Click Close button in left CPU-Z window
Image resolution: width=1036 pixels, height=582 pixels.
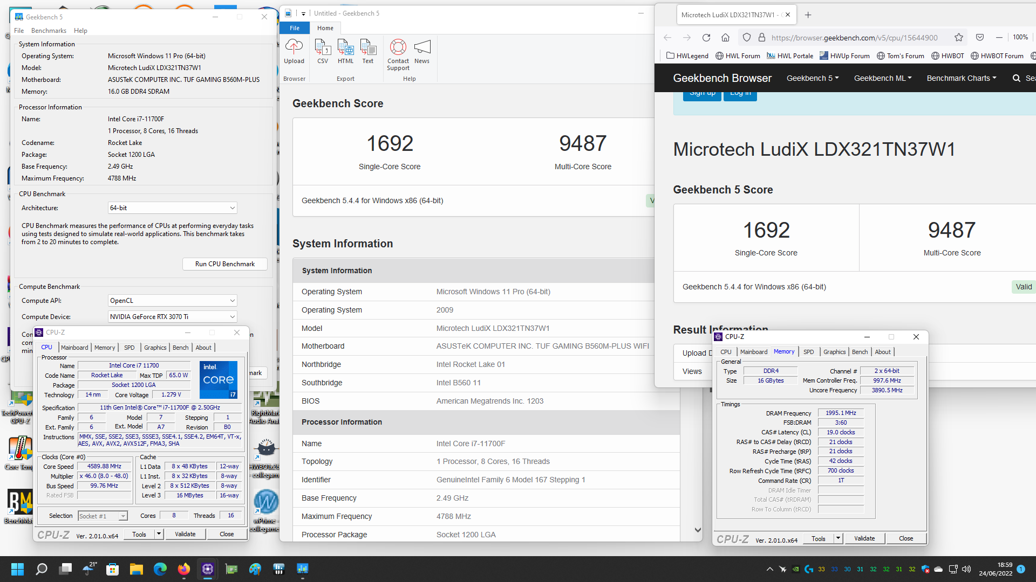click(x=227, y=534)
